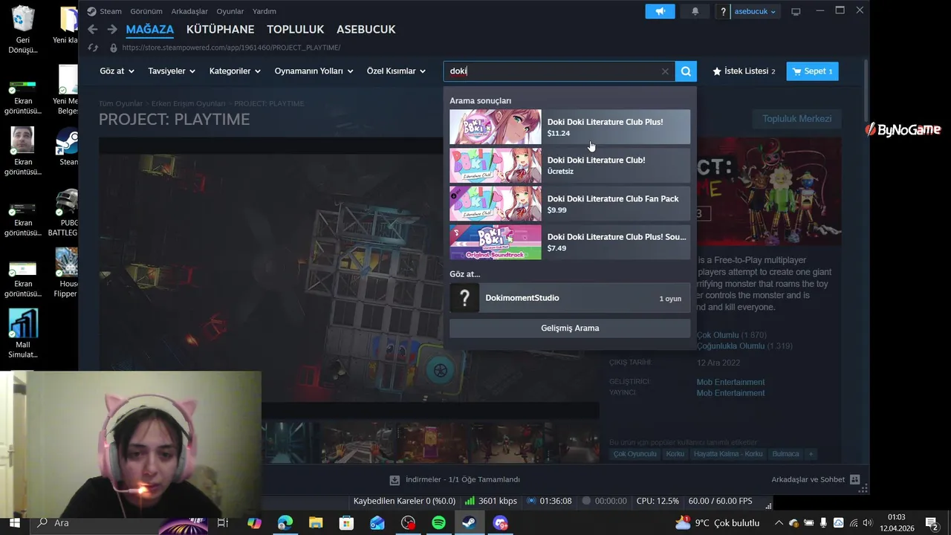Open Discord from the taskbar
This screenshot has width=951, height=535.
click(x=500, y=523)
